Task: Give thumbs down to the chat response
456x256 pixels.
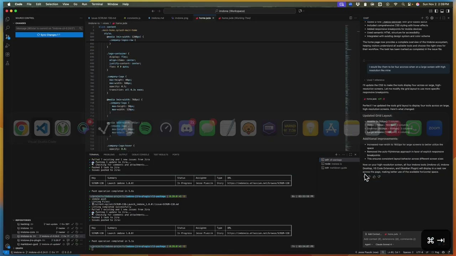Action: pyautogui.click(x=379, y=176)
